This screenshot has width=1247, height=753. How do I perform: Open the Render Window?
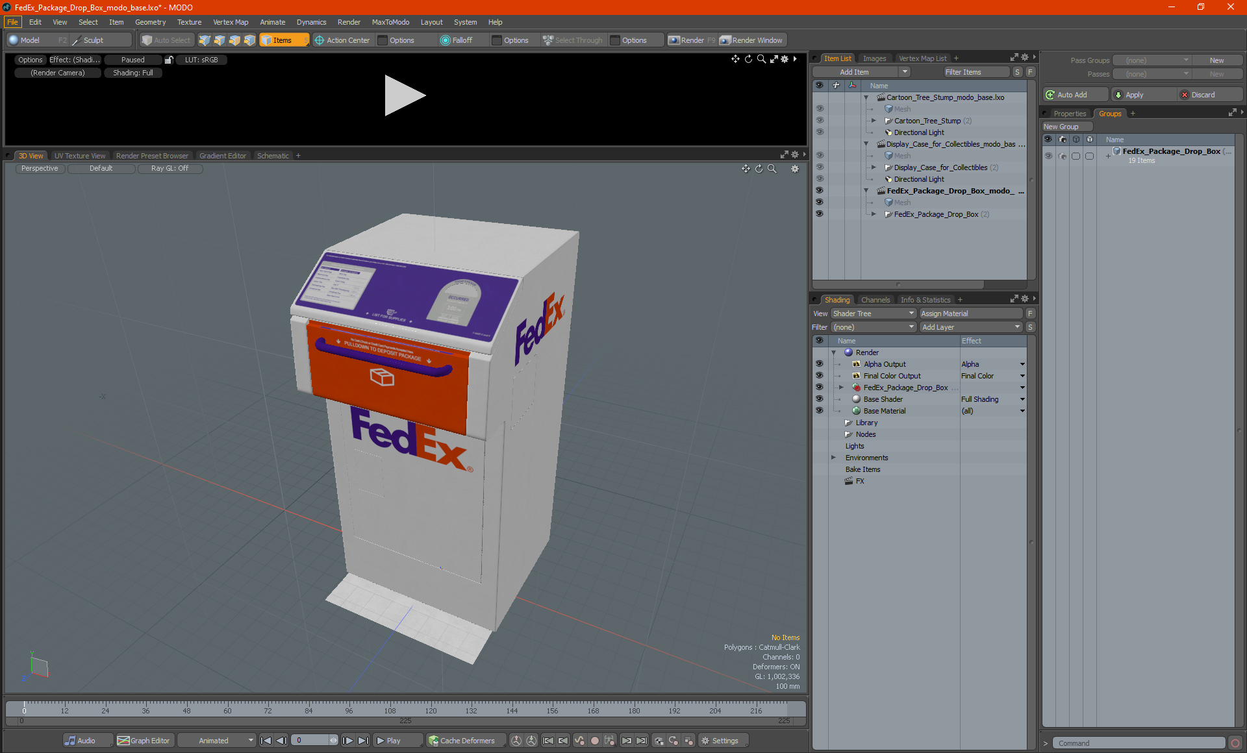click(751, 40)
